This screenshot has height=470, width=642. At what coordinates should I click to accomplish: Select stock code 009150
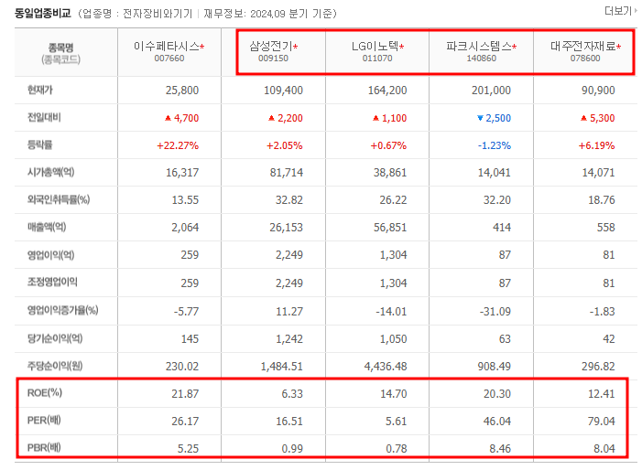click(273, 59)
